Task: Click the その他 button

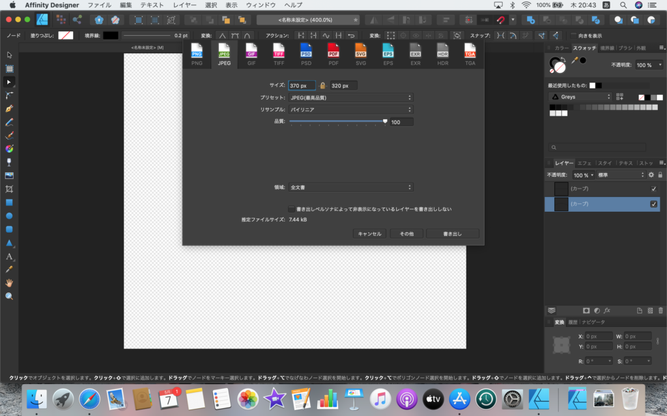Action: [x=406, y=234]
